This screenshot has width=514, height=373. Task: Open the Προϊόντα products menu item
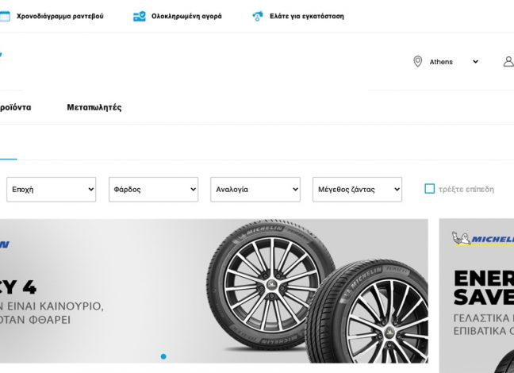tap(15, 107)
